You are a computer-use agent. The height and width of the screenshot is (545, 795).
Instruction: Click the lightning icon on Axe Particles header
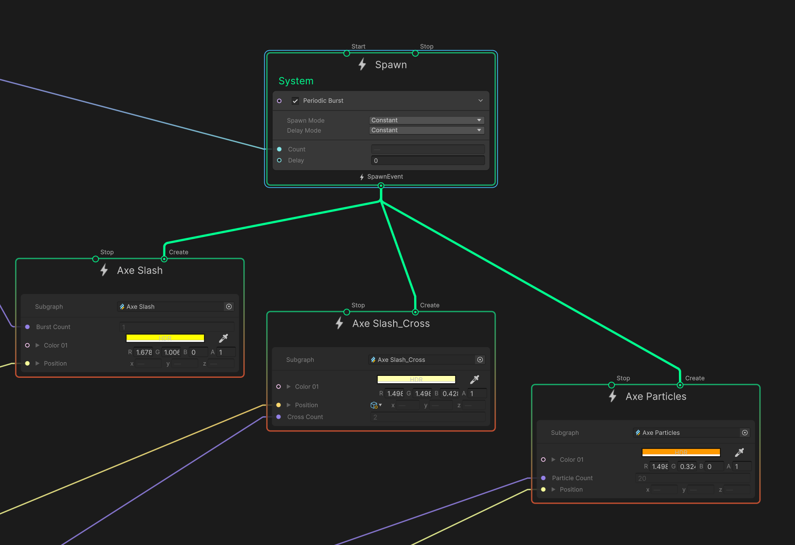pyautogui.click(x=612, y=396)
